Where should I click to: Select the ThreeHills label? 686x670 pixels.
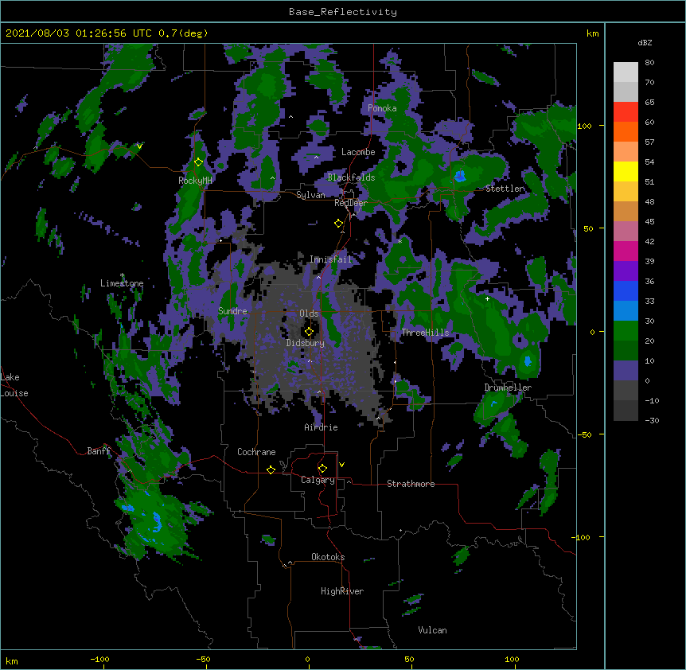coord(425,333)
